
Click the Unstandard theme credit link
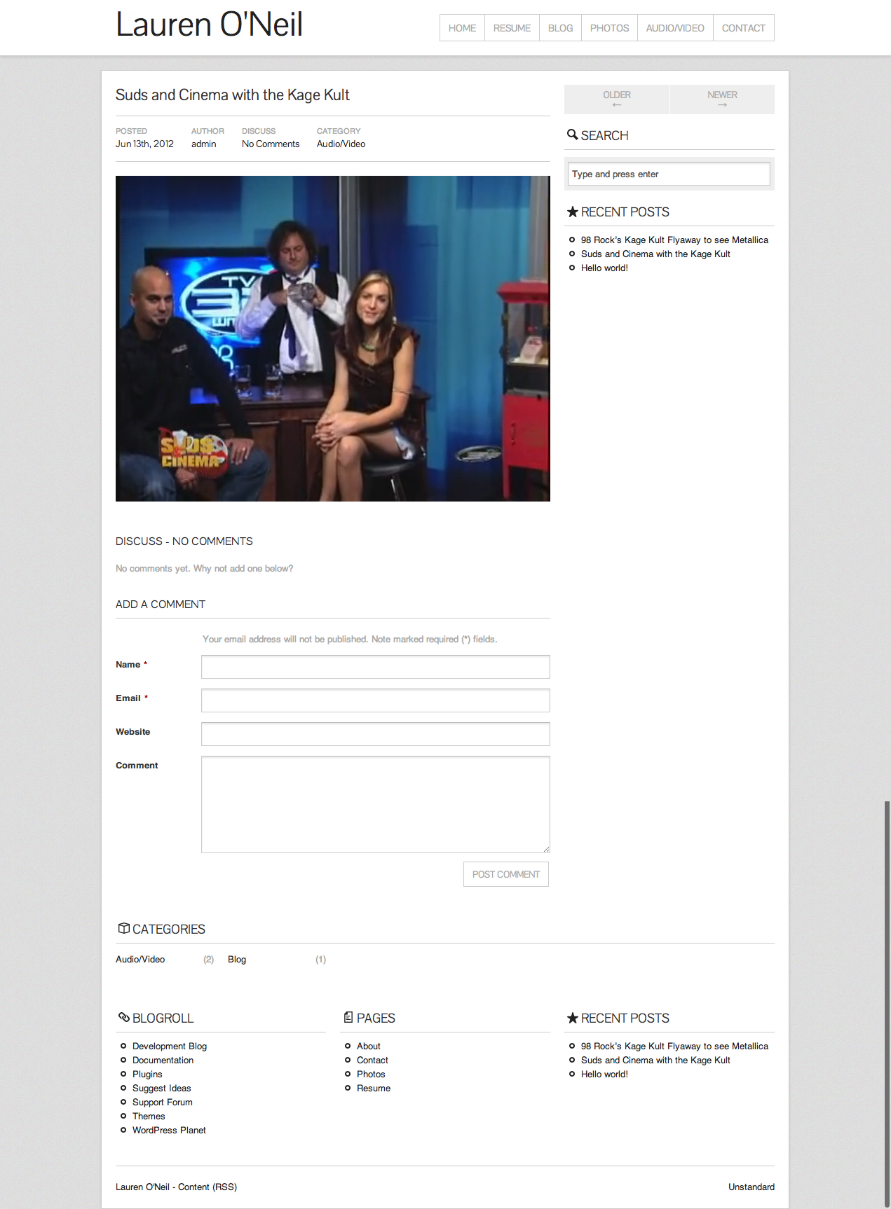click(x=751, y=1187)
